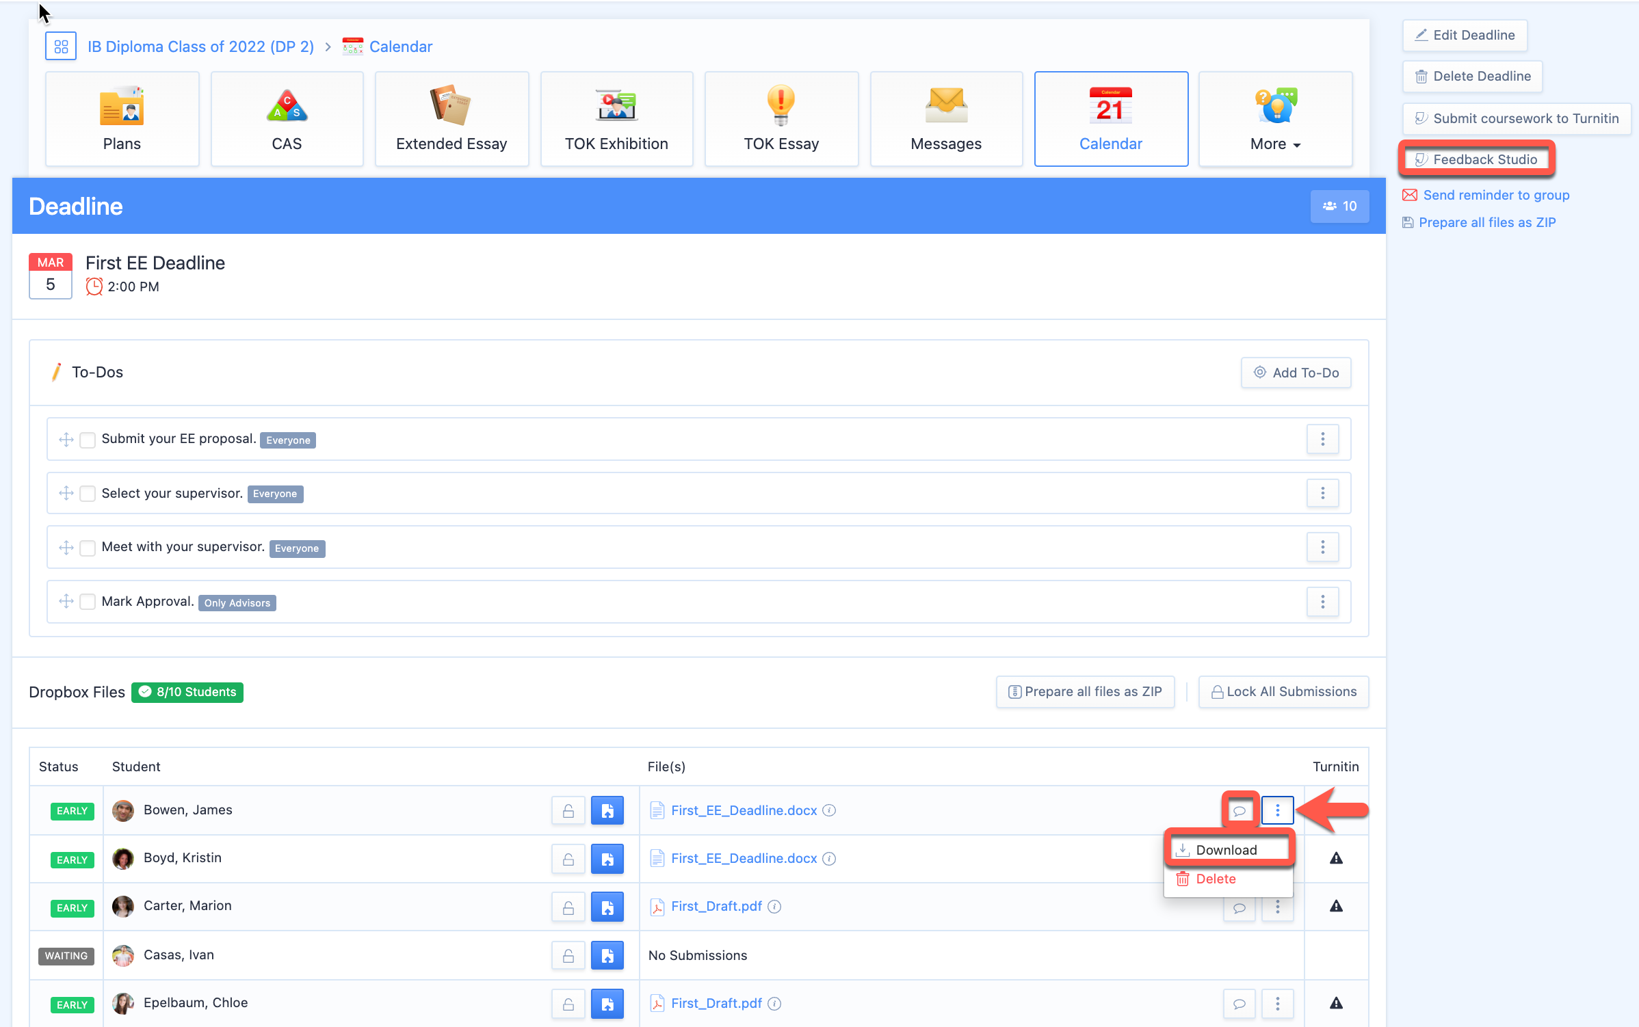Click info icon next to Bowen's docx file
1639x1027 pixels.
point(829,810)
